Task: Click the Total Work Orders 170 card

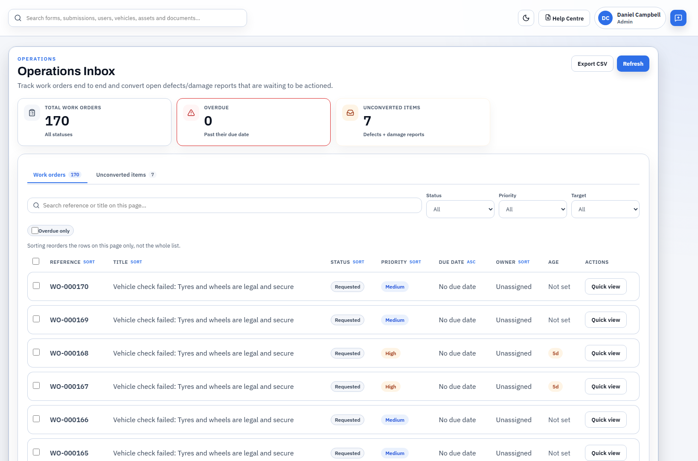Action: click(94, 122)
